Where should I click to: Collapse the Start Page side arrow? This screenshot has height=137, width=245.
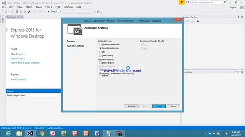pos(7,30)
